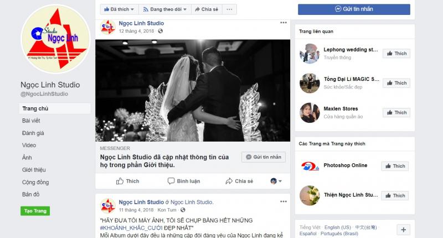Open the three-dot menu on the Kon Tum post
The image size is (443, 238).
(x=284, y=201)
